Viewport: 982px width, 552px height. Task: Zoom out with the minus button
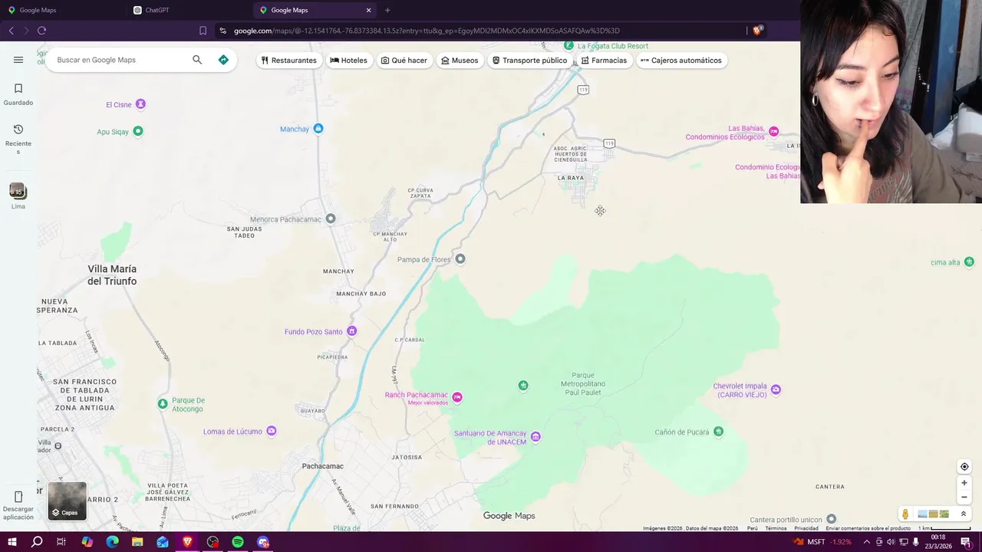coord(964,498)
